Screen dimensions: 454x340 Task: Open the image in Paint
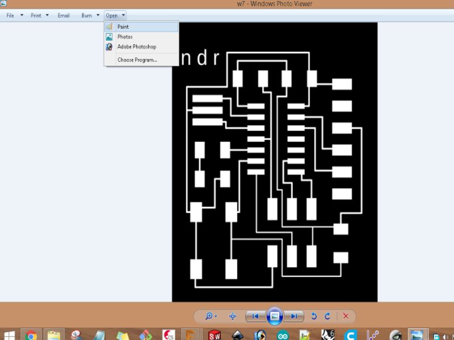click(x=141, y=27)
